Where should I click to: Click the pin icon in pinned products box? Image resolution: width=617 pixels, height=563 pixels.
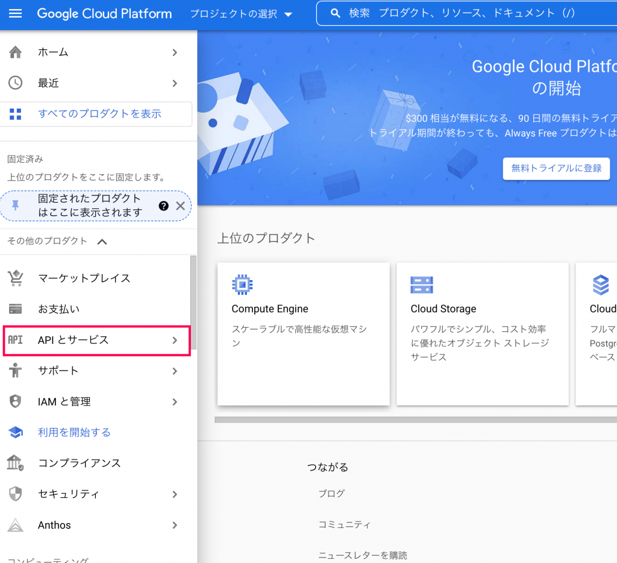15,205
